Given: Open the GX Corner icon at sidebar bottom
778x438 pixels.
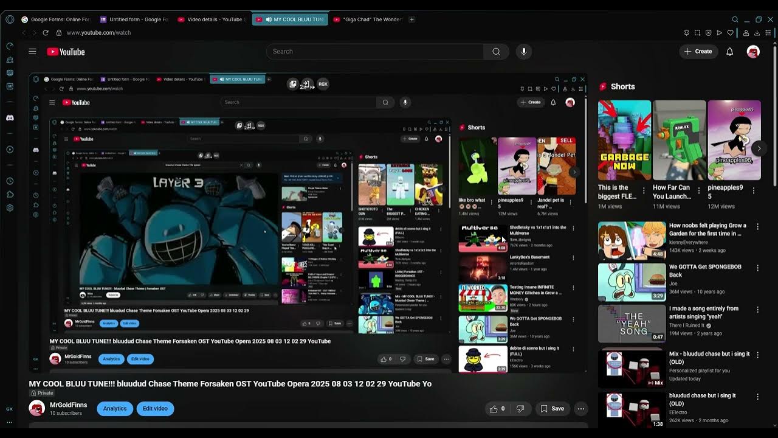Looking at the screenshot, I should (10, 409).
